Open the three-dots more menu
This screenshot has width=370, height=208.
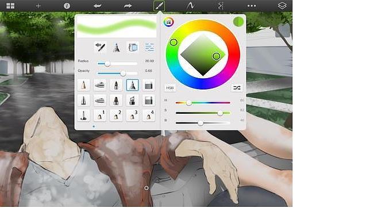[252, 6]
